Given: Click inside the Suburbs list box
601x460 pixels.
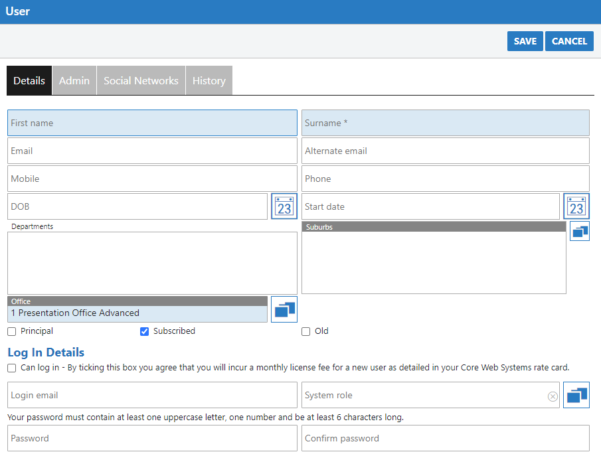Looking at the screenshot, I should click(434, 262).
